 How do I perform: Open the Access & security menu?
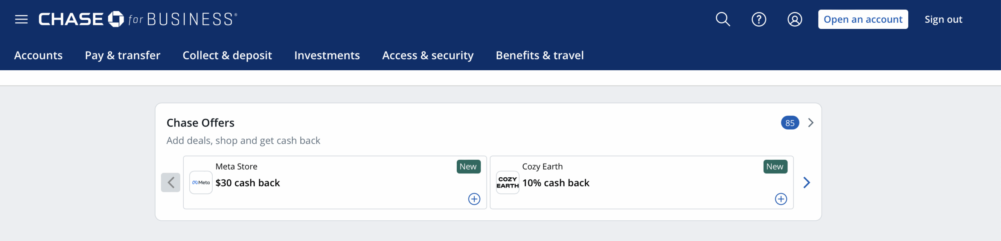click(x=428, y=55)
